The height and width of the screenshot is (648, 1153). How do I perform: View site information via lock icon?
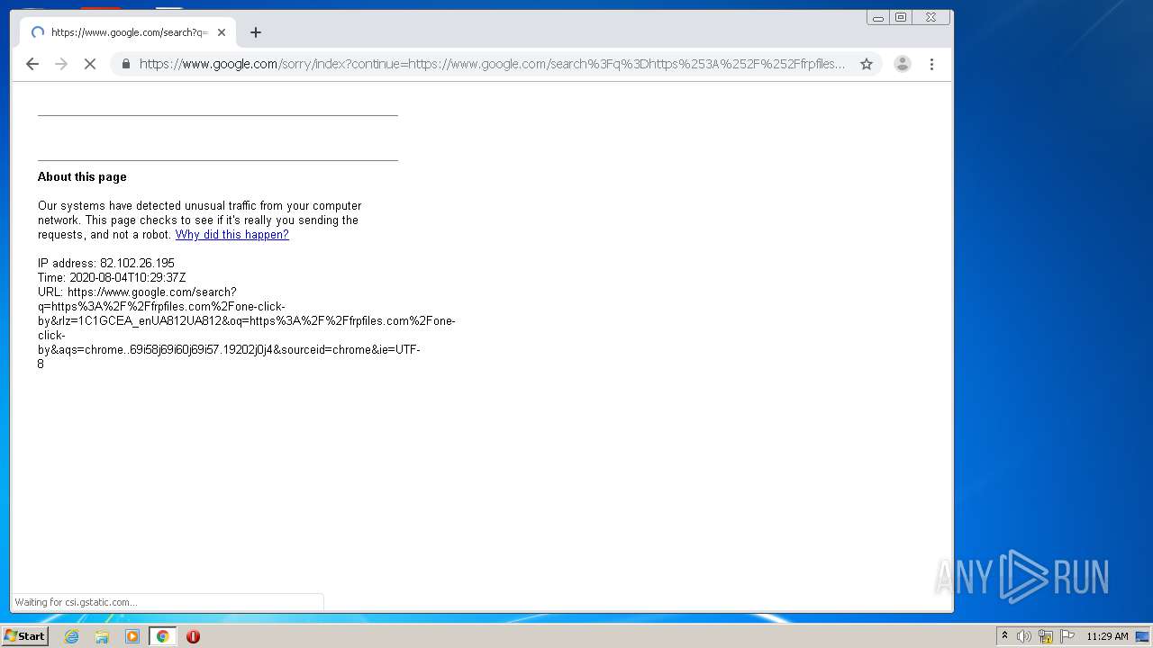click(125, 64)
